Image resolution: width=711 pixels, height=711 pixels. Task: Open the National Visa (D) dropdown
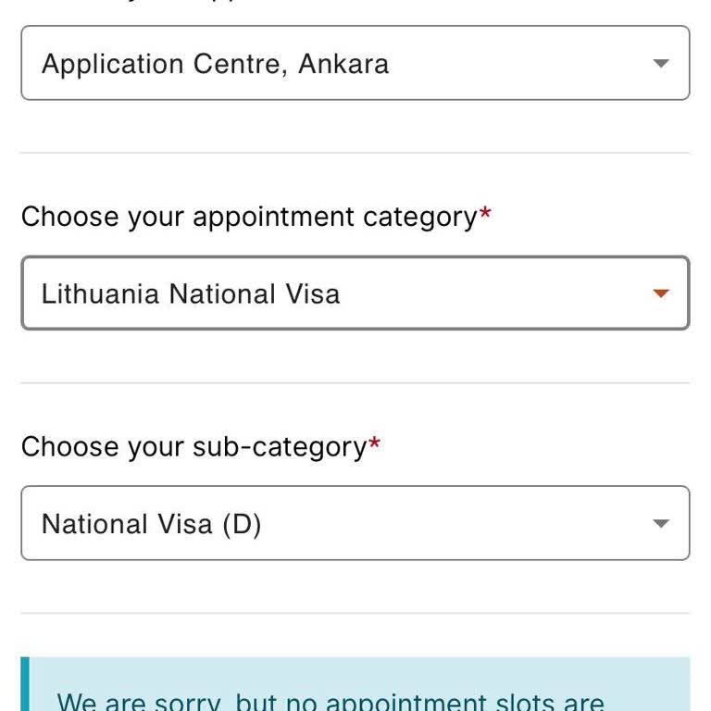coord(355,523)
